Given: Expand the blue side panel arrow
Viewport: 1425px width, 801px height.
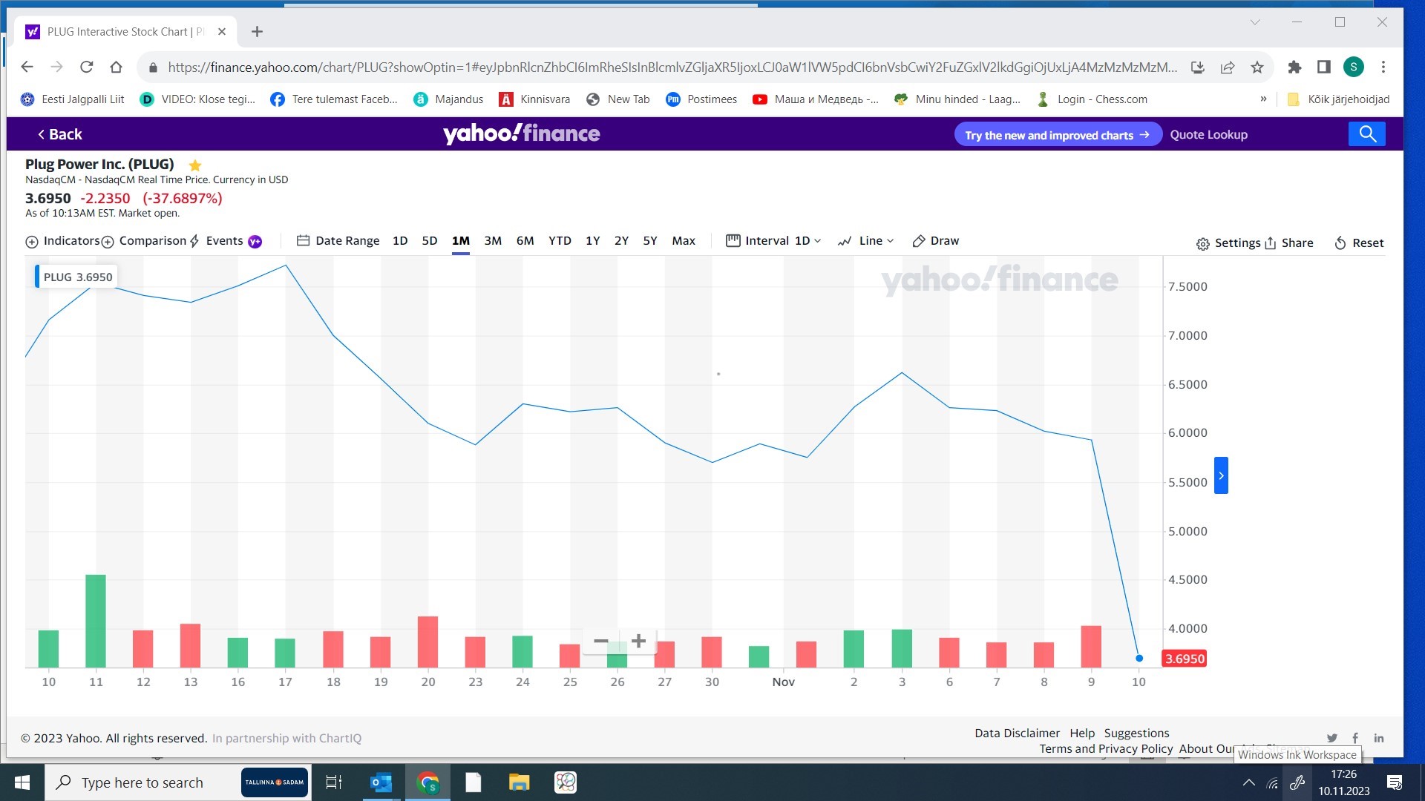Looking at the screenshot, I should [1221, 475].
